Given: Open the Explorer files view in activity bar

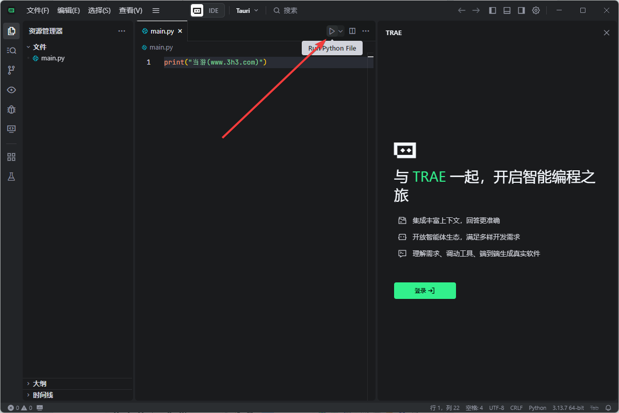Looking at the screenshot, I should tap(11, 31).
